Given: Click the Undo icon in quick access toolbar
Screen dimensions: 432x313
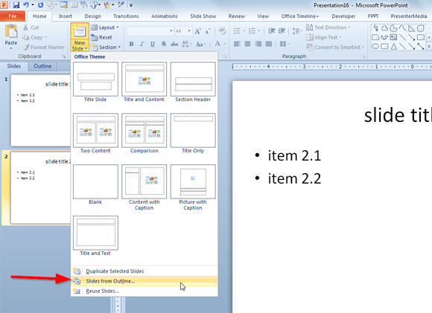Looking at the screenshot, I should (x=26, y=4).
